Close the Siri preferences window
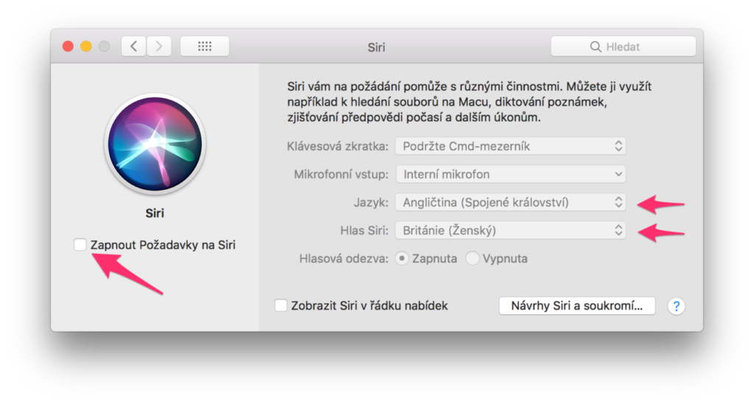Screen dimensions: 754x404 pos(68,46)
